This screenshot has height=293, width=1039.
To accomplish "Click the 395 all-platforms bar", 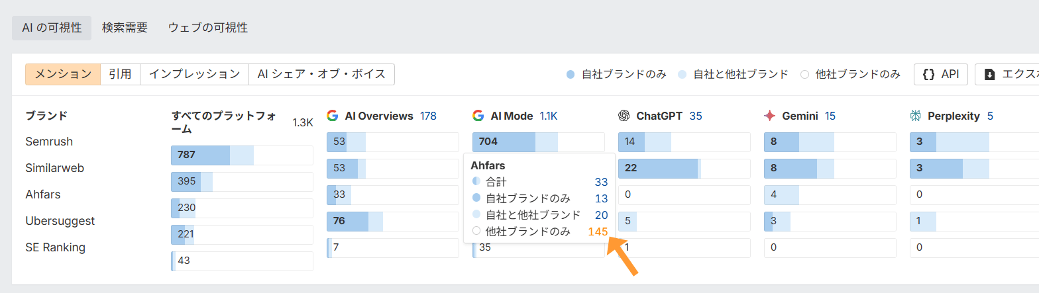I will click(242, 182).
